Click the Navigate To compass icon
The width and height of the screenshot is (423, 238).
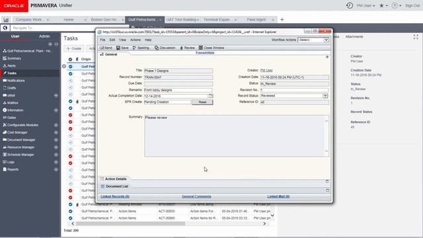click(5, 28)
